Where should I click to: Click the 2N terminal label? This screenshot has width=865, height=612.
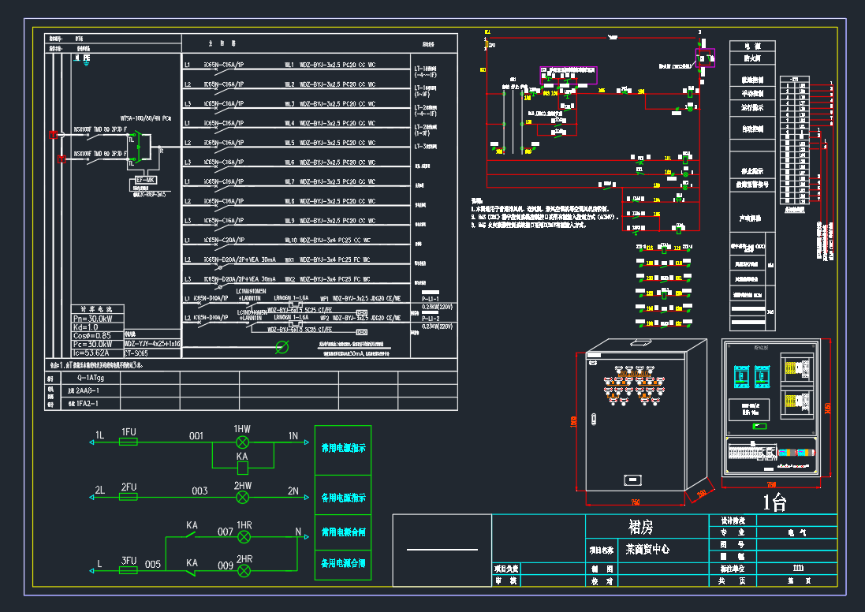pos(293,491)
